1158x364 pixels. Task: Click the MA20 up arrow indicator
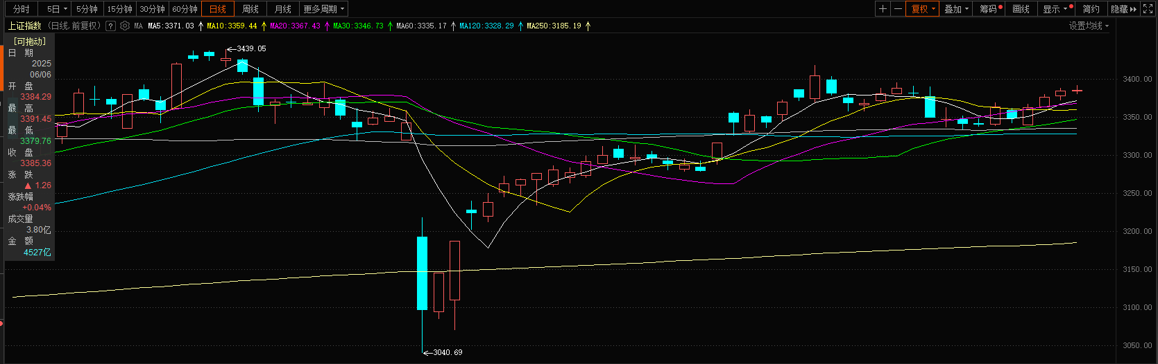(x=327, y=26)
